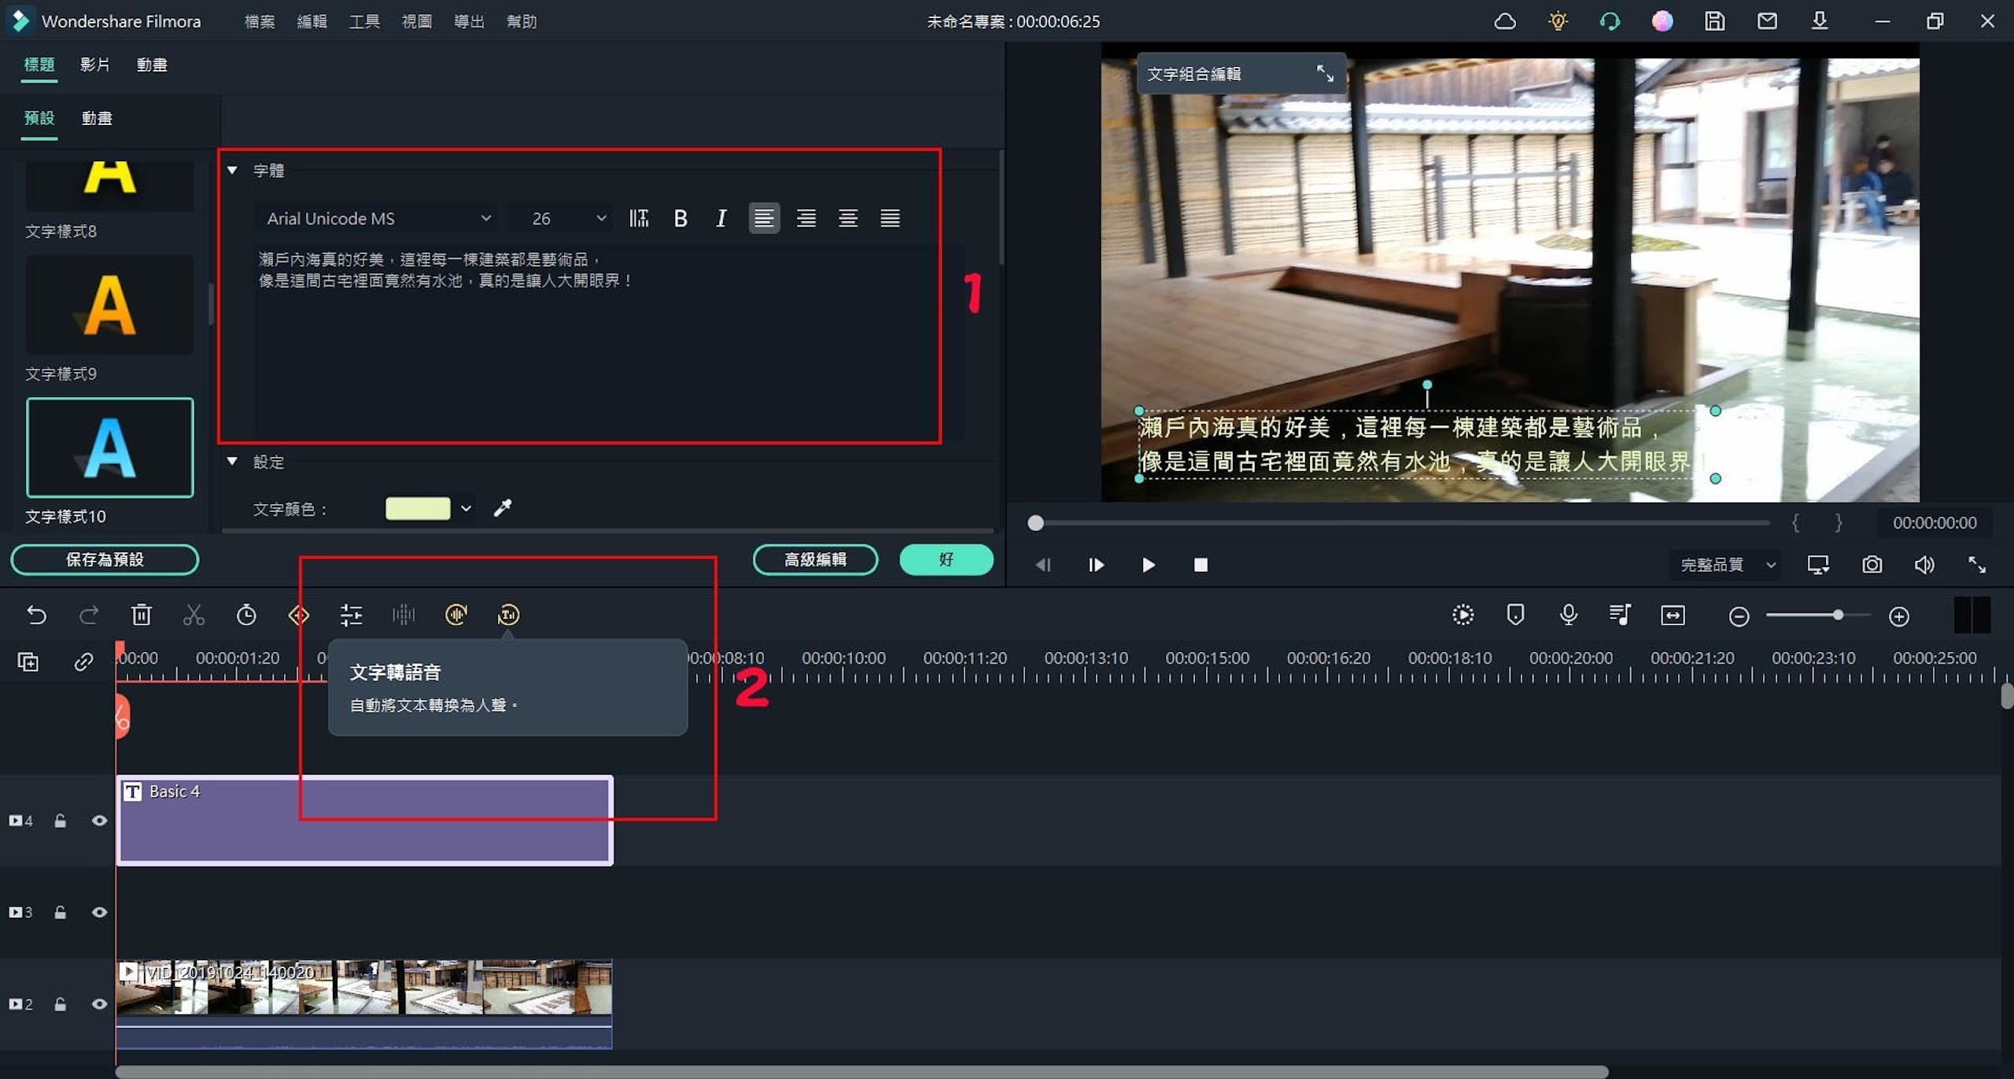Open the 檔案 menu
The image size is (2014, 1079).
coord(259,21)
